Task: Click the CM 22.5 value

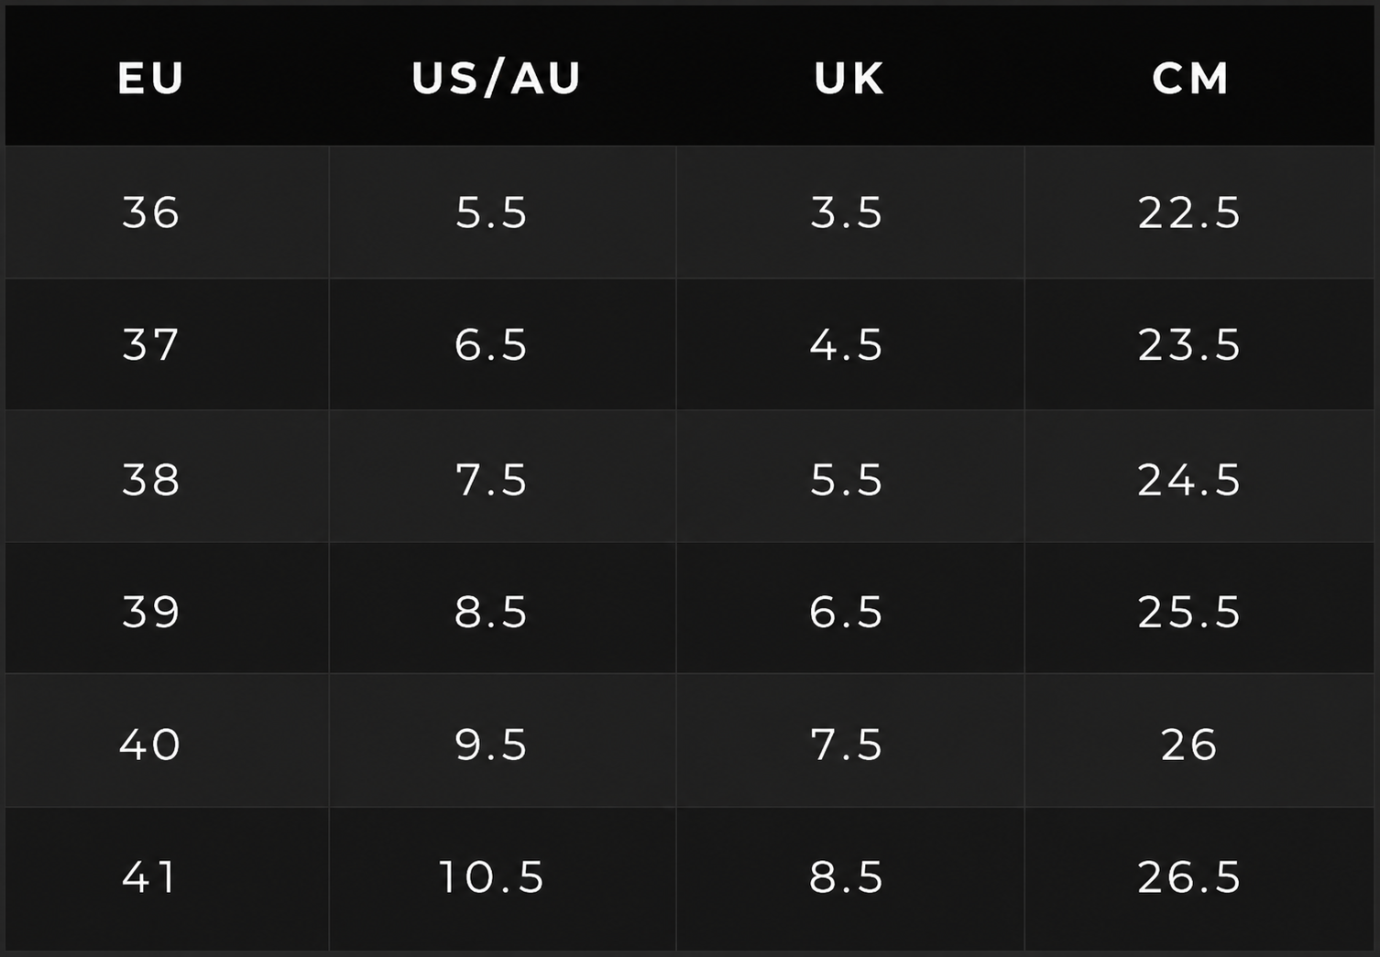Action: click(1189, 212)
